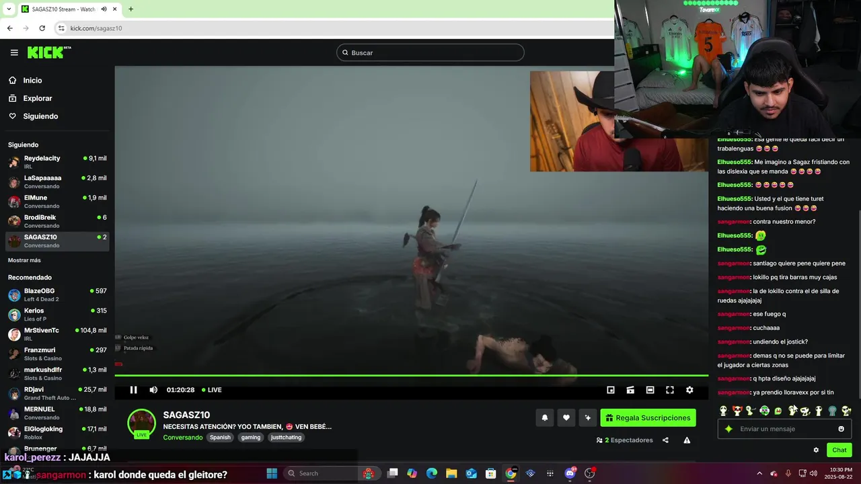Click the green sparkle chat icon

(x=728, y=429)
